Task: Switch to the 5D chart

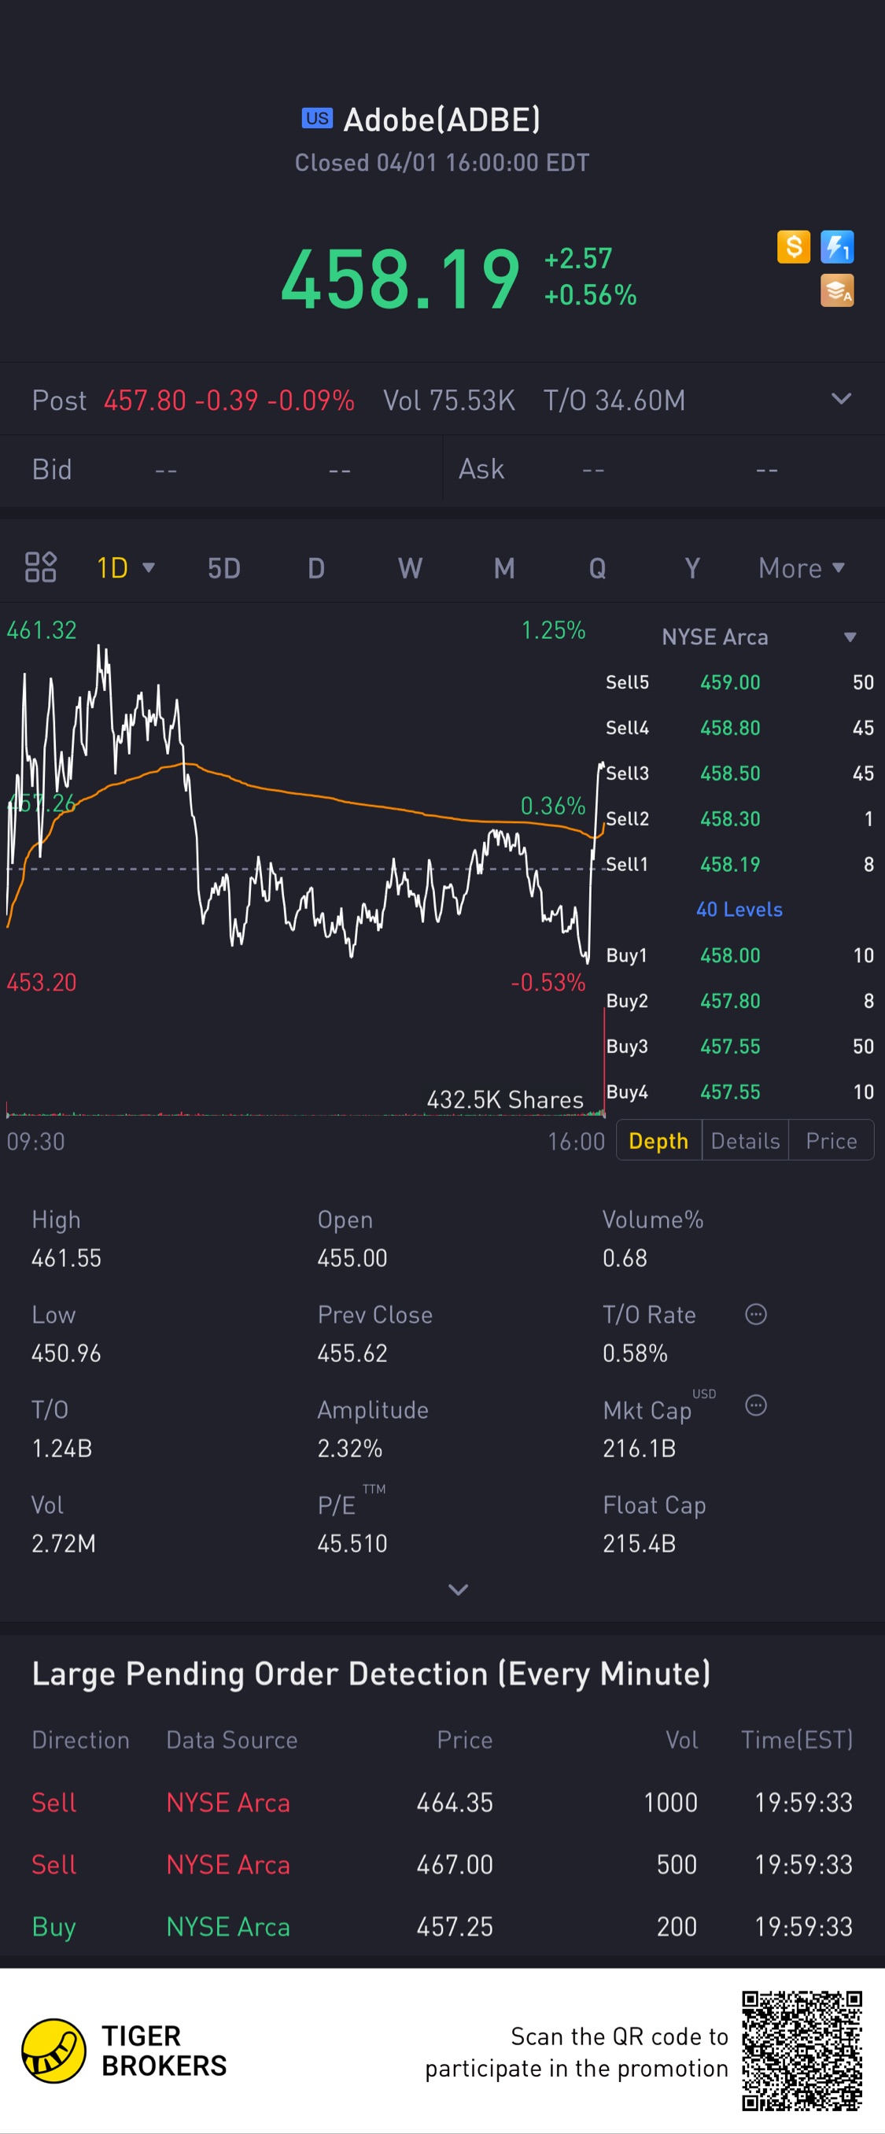Action: 223,568
